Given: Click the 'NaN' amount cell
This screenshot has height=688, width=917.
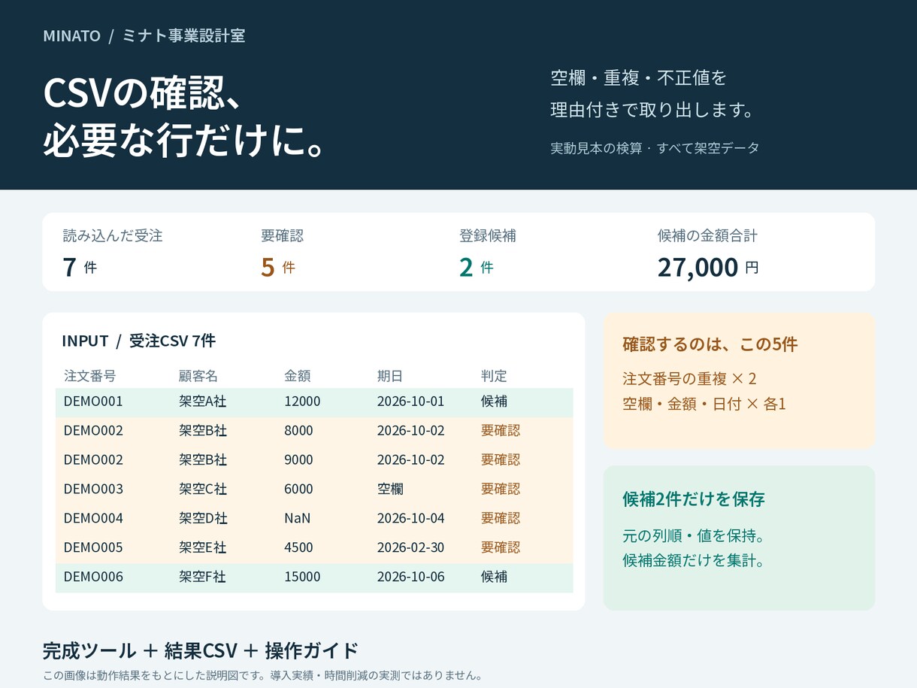Looking at the screenshot, I should point(297,519).
